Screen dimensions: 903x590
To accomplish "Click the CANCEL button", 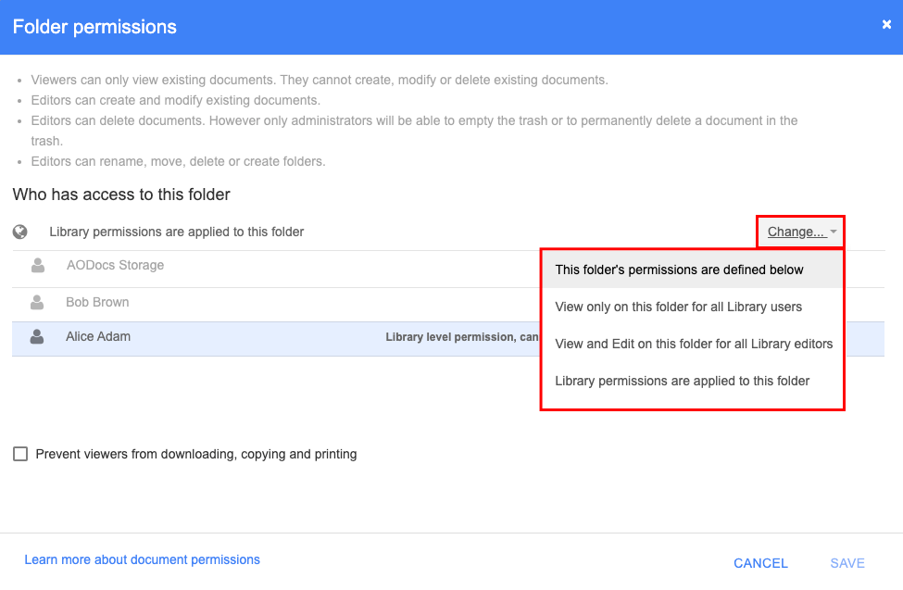I will tap(760, 563).
